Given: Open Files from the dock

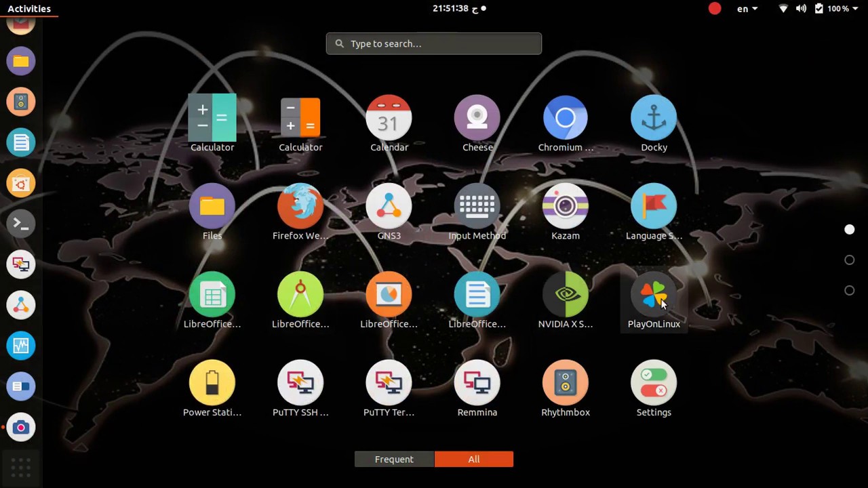Looking at the screenshot, I should (x=21, y=62).
